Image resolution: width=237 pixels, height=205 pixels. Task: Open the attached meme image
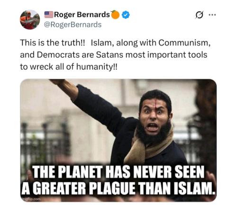click(118, 140)
